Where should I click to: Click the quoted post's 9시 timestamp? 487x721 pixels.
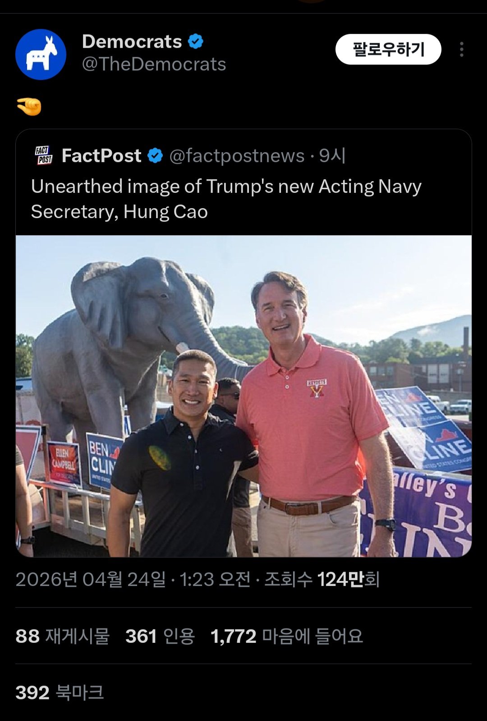point(332,156)
